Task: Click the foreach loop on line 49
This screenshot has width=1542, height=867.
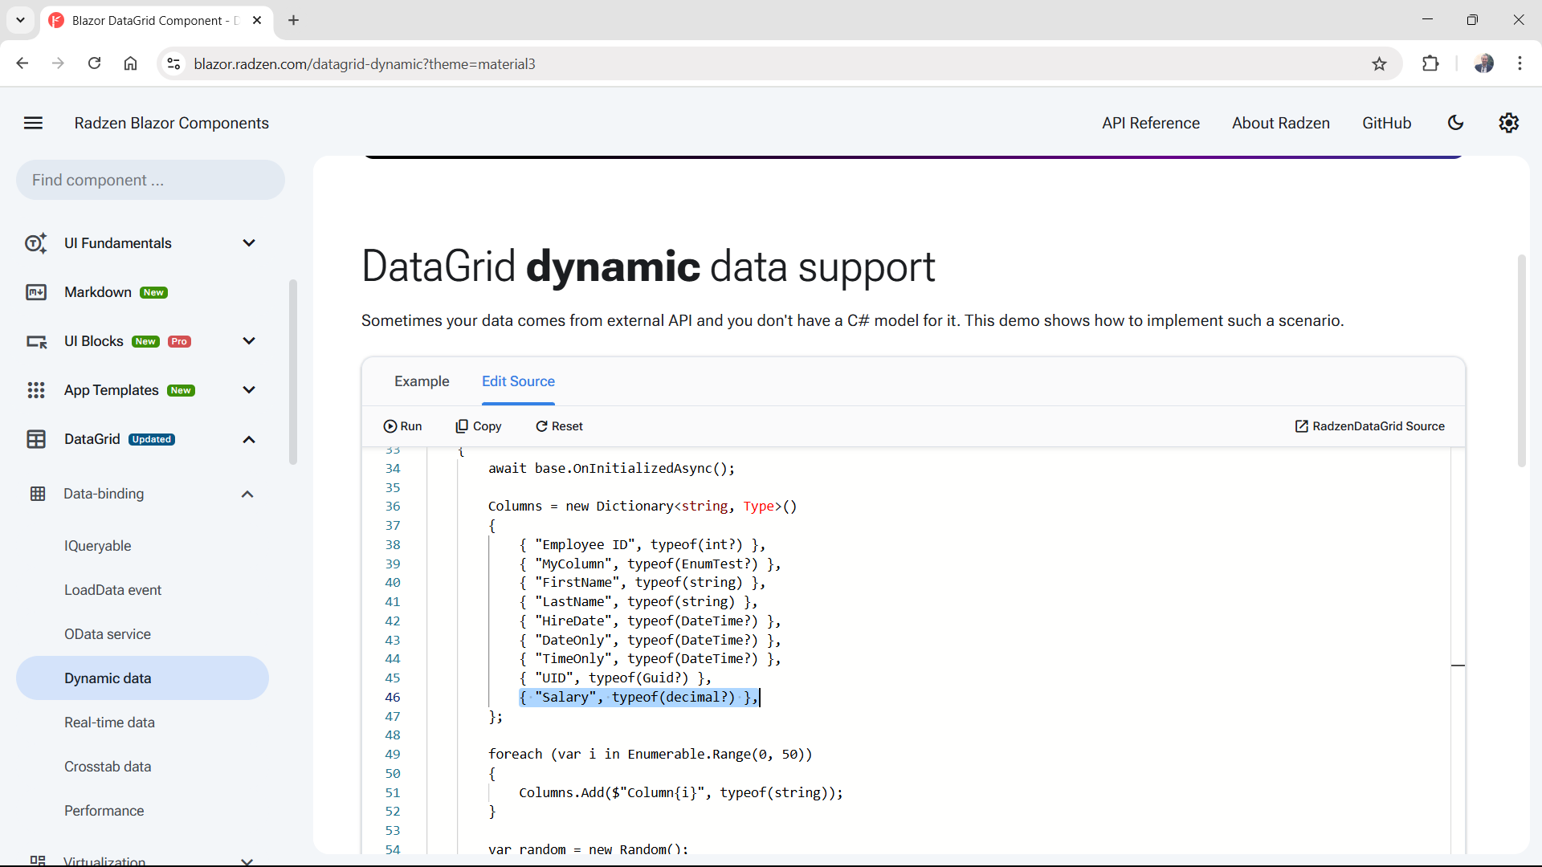Action: (x=650, y=754)
